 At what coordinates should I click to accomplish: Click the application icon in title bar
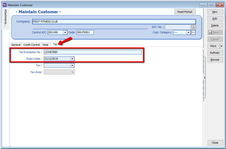[x=5, y=5]
